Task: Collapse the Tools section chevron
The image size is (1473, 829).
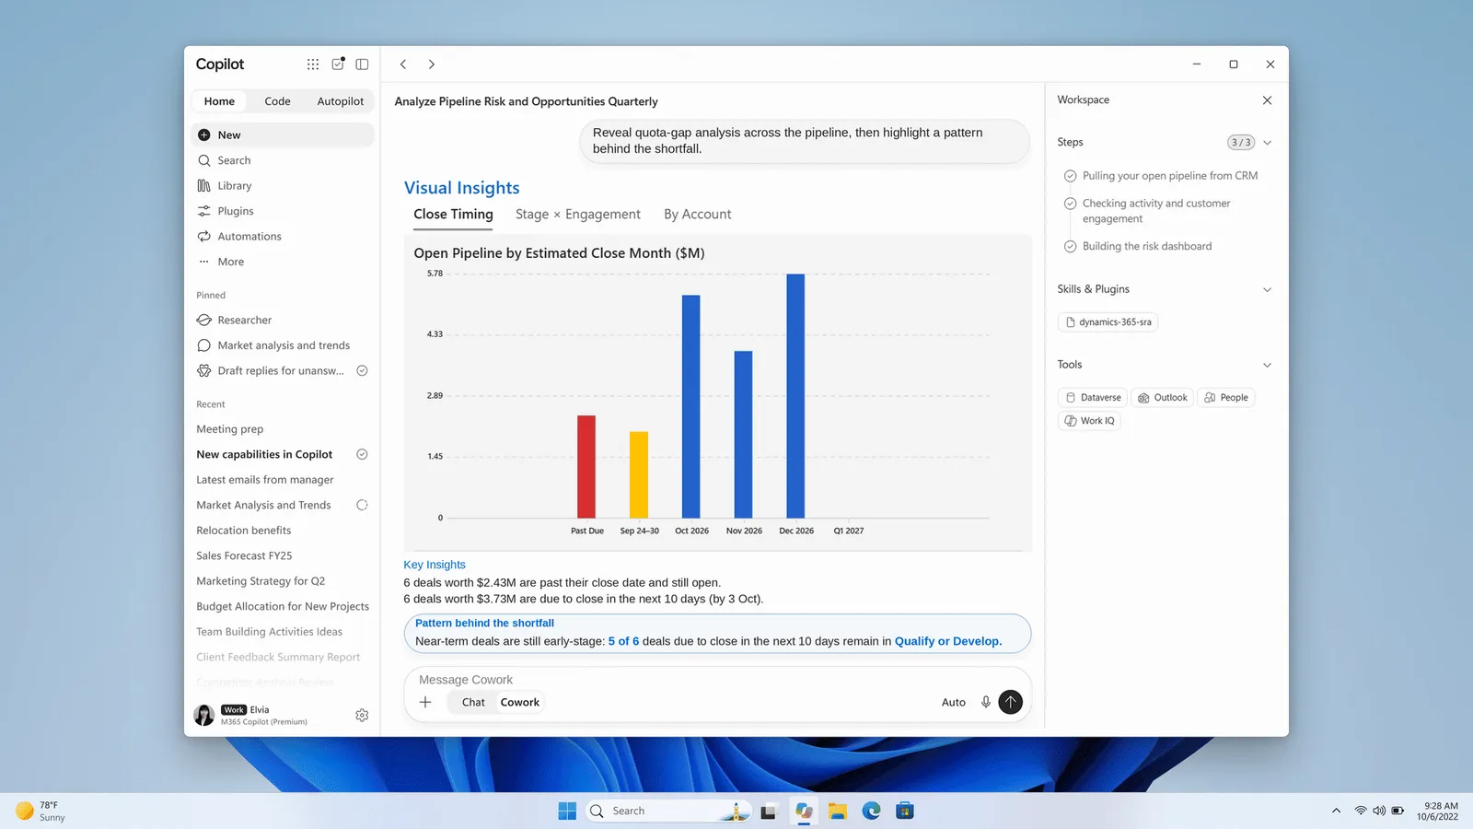Action: [x=1267, y=366]
